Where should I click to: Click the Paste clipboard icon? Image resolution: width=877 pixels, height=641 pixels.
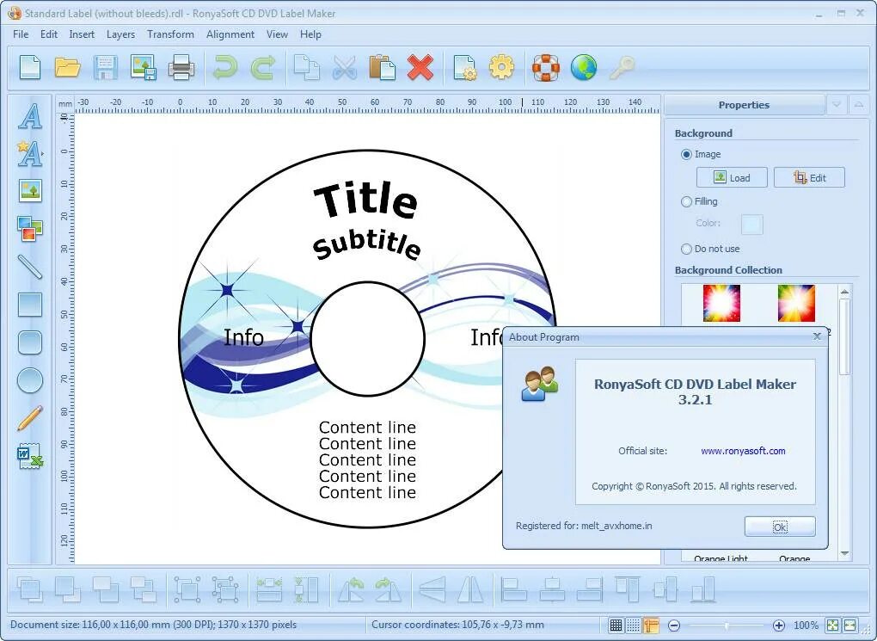(383, 68)
